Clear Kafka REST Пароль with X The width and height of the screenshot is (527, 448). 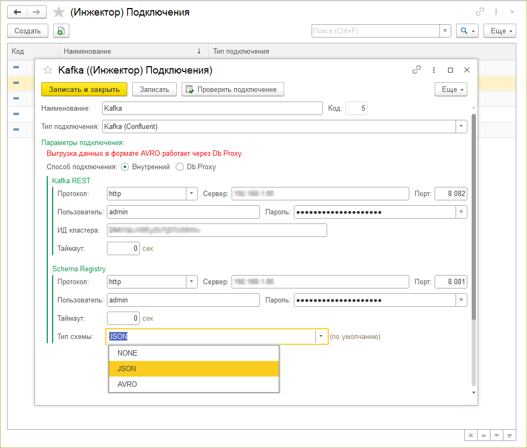(461, 212)
